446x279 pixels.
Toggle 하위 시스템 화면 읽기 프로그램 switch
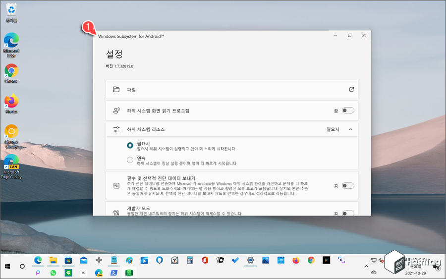[348, 111]
